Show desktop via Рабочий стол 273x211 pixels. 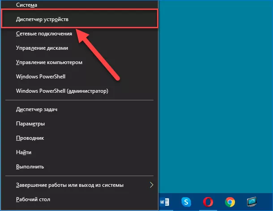[x=33, y=199]
